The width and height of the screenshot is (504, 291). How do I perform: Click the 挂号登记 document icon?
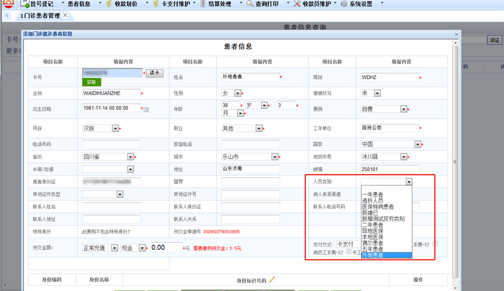(x=24, y=3)
